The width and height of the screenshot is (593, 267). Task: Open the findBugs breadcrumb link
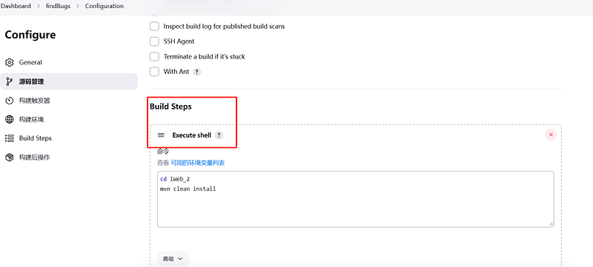(x=58, y=6)
